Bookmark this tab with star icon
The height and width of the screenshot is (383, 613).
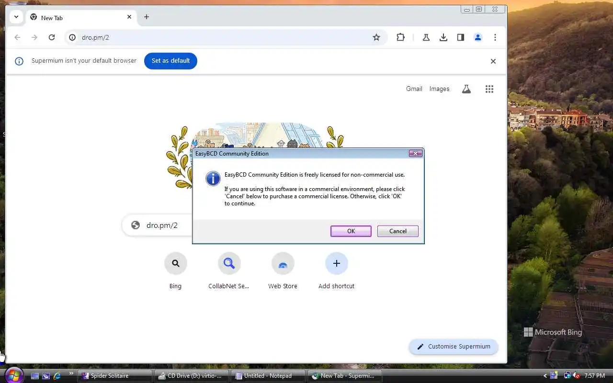click(x=376, y=37)
